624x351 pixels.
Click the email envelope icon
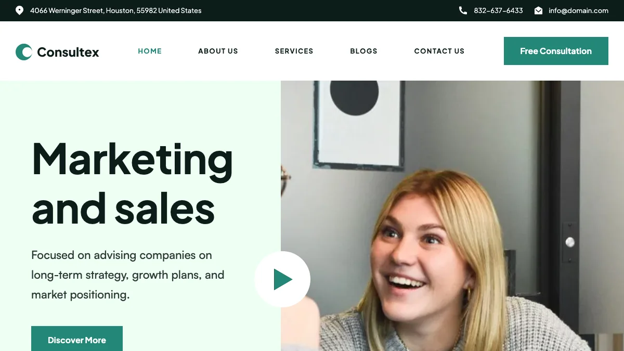[538, 10]
